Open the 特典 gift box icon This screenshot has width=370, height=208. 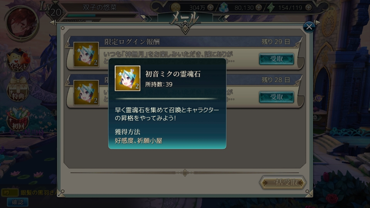coord(18,89)
